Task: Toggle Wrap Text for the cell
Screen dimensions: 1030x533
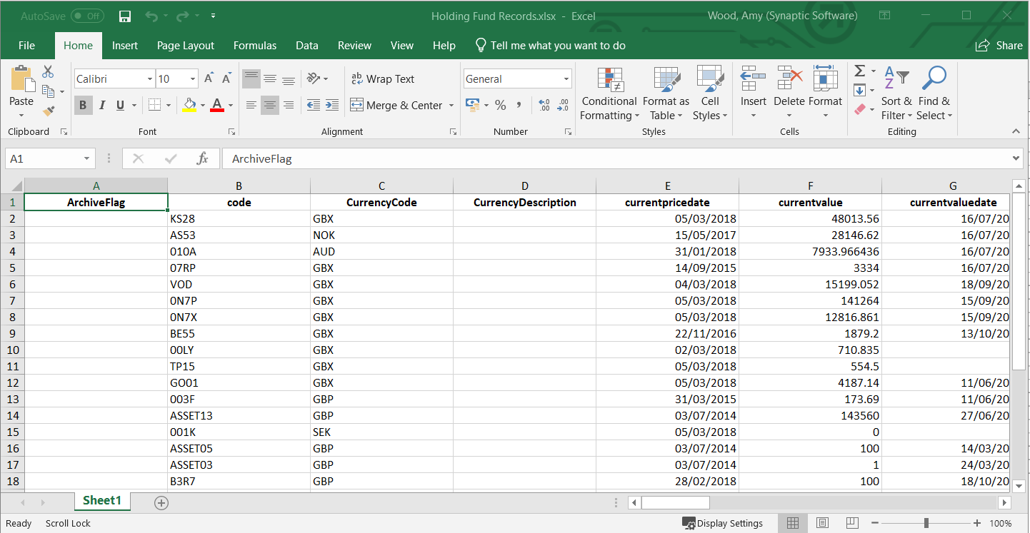Action: (382, 79)
